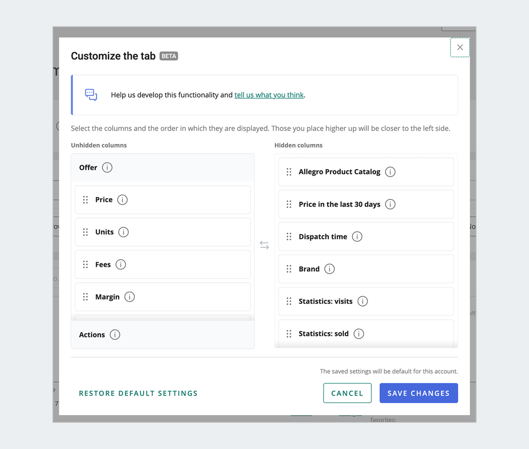Close the Customize the tab dialog
Screen dimensions: 529x449
click(460, 47)
